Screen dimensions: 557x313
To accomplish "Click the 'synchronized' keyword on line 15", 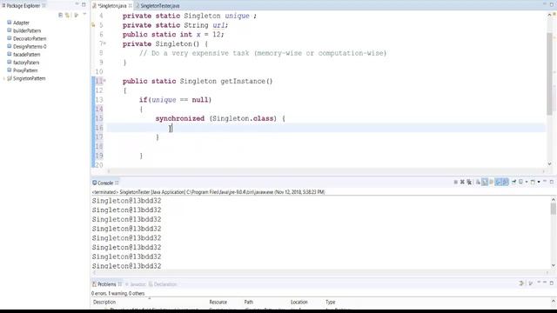I will coord(180,118).
